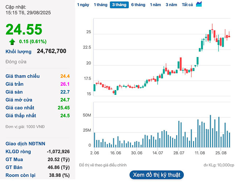Click the area chart icon beside Tất cả

199,4
